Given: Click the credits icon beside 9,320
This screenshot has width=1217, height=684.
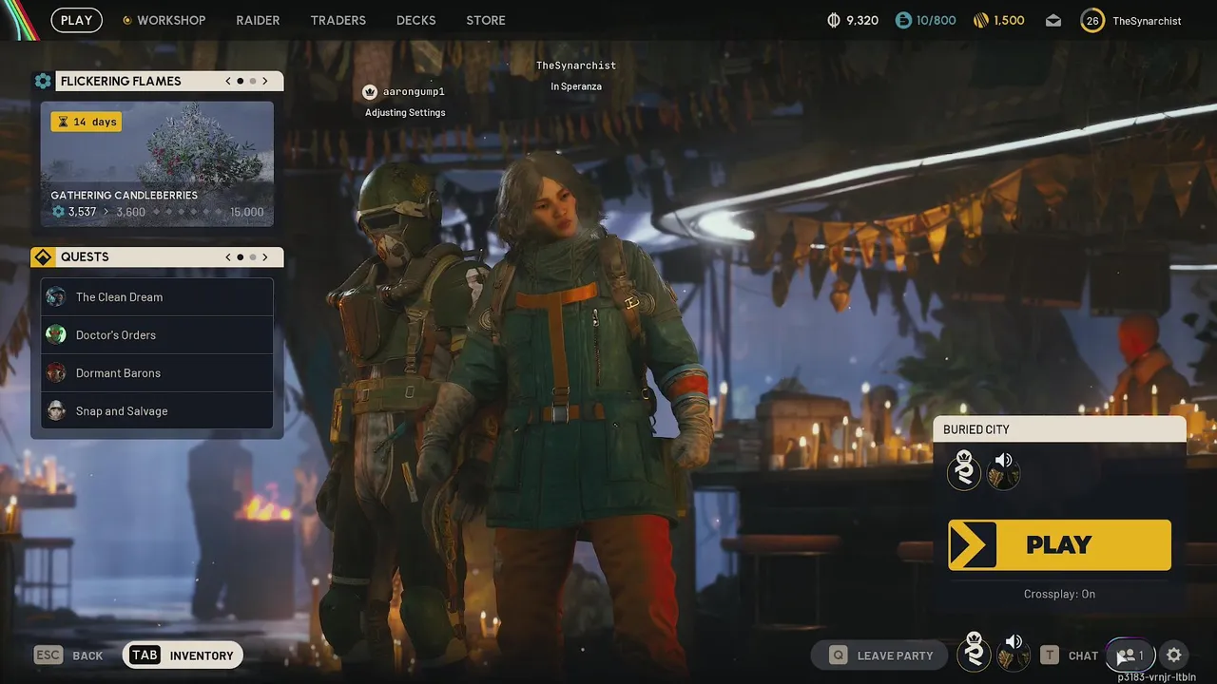Looking at the screenshot, I should tap(834, 20).
